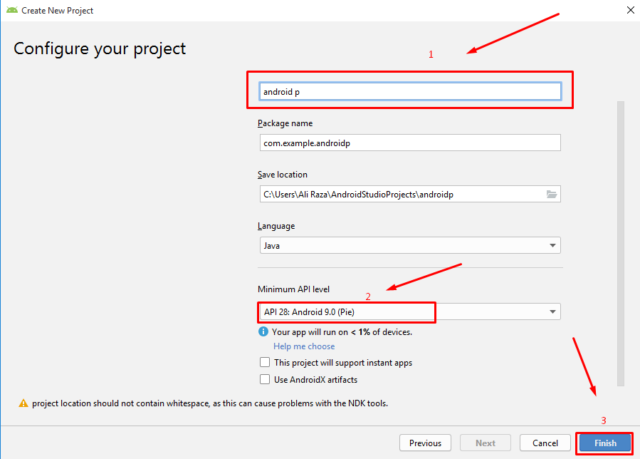The image size is (640, 459).
Task: Open the Save location folder browser icon
Action: click(x=551, y=195)
